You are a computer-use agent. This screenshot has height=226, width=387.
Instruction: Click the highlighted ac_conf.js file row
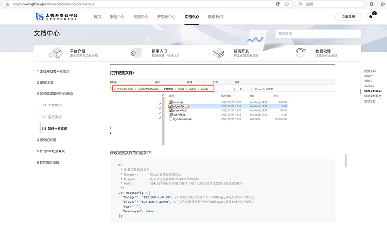(x=228, y=106)
